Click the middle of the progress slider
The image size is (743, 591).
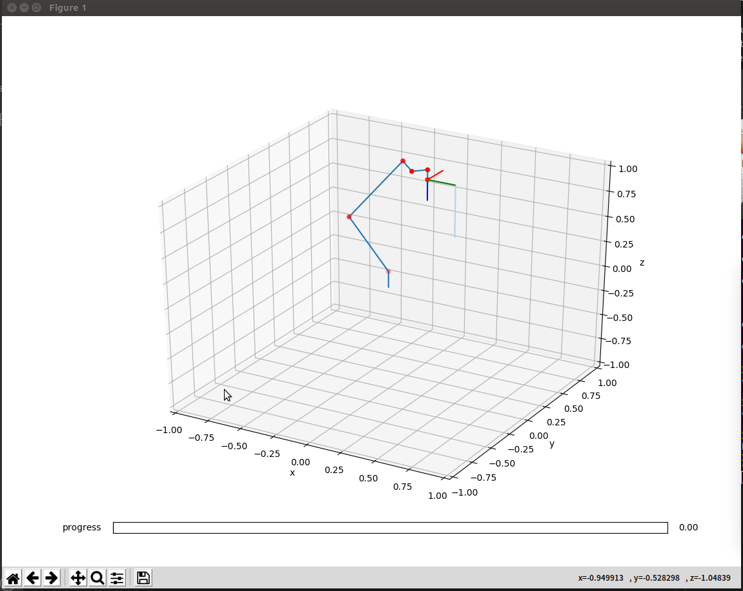click(x=390, y=527)
